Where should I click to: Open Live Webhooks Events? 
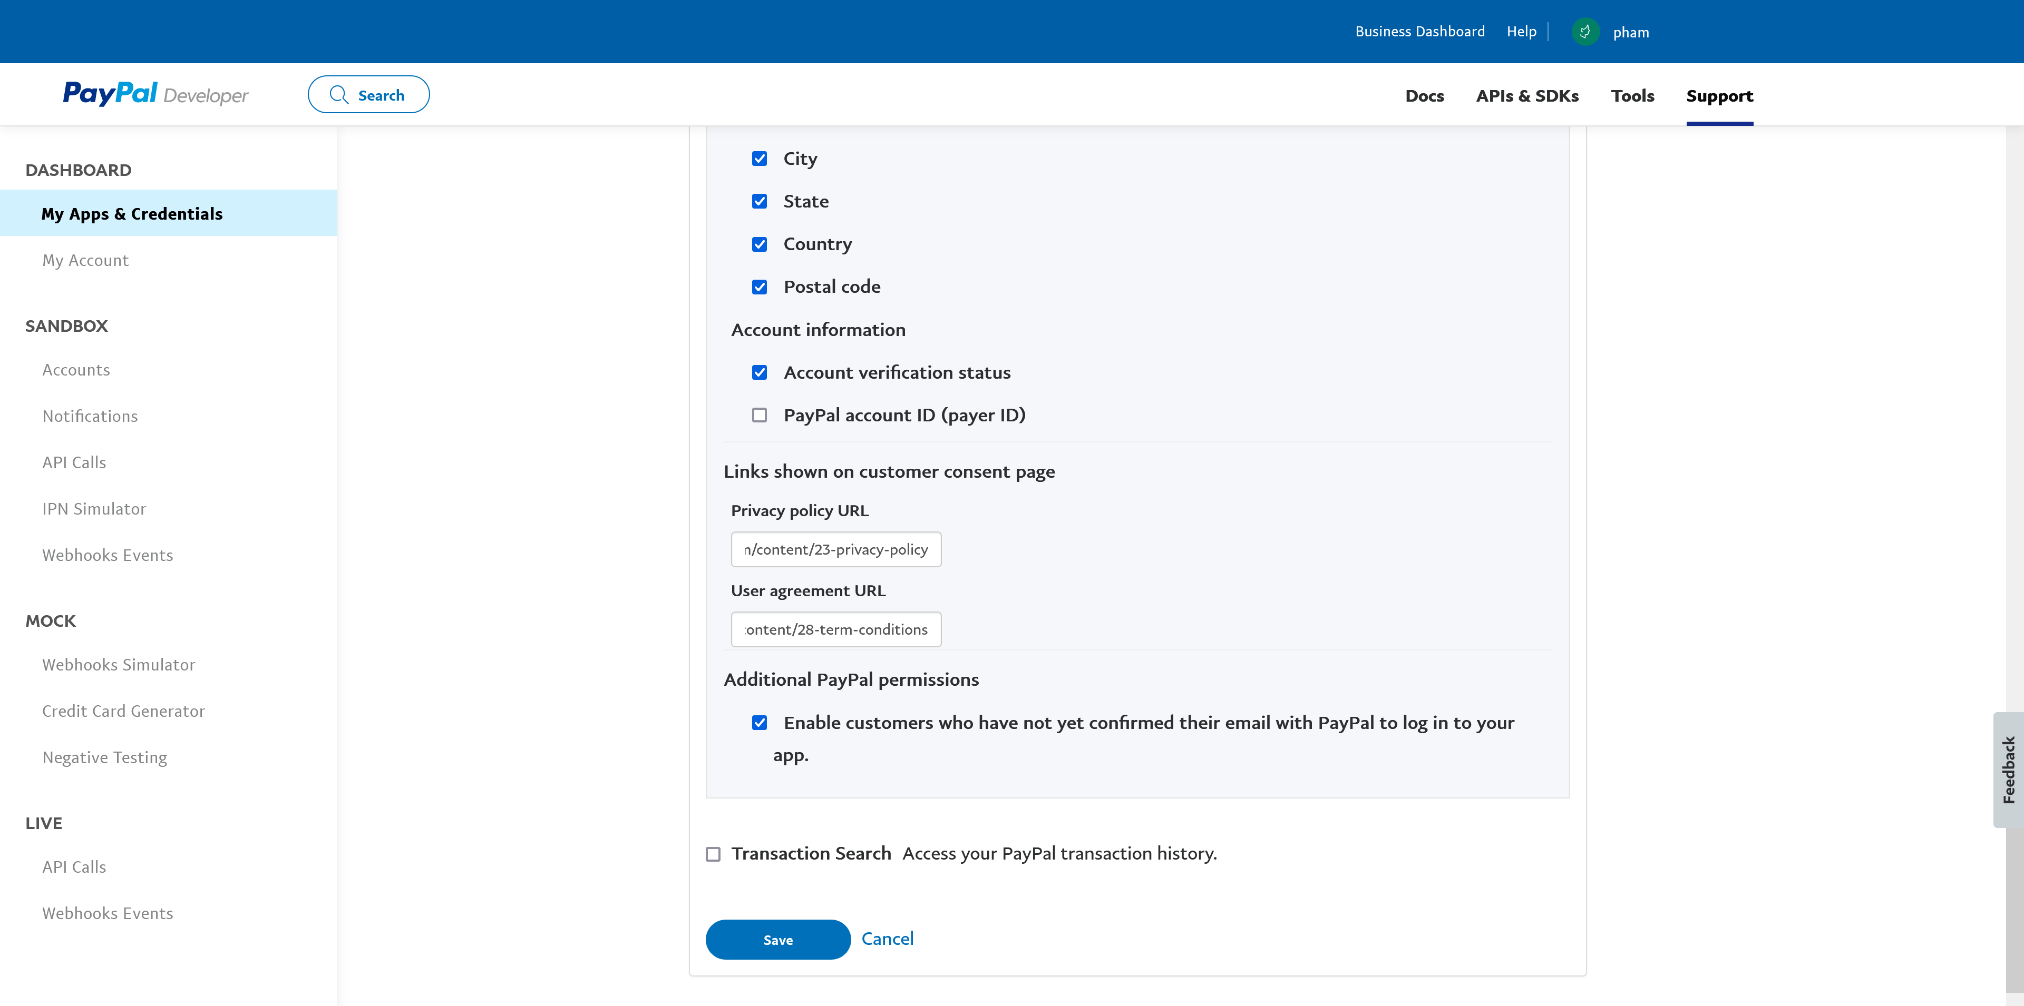click(108, 913)
